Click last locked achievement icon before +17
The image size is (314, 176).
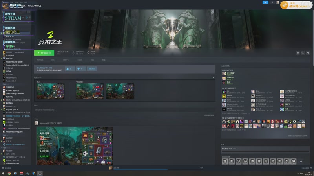[293, 162]
